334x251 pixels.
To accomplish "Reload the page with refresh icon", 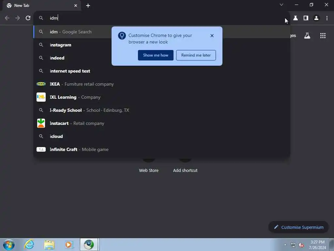I will tap(28, 18).
